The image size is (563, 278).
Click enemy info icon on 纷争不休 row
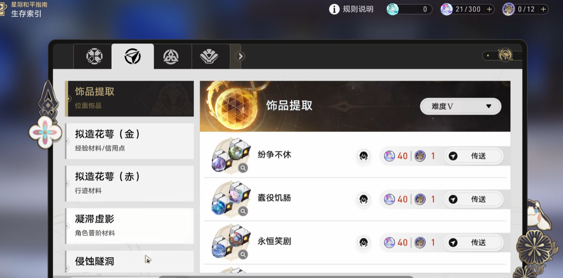(x=363, y=156)
